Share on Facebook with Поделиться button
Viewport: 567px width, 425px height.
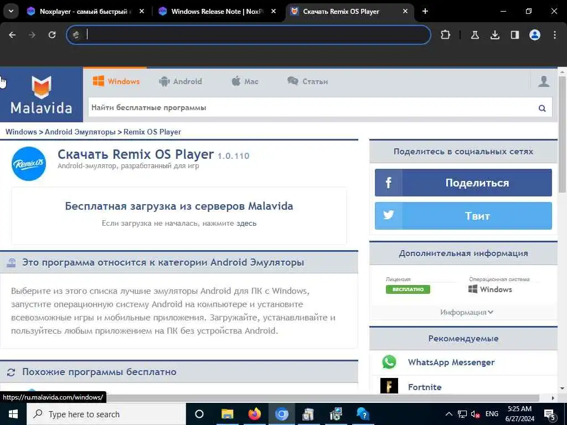point(463,183)
